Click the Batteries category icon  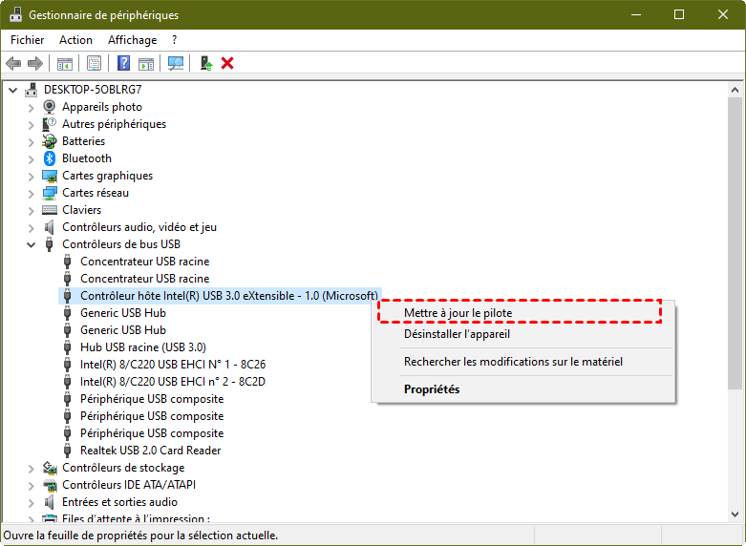click(x=50, y=140)
